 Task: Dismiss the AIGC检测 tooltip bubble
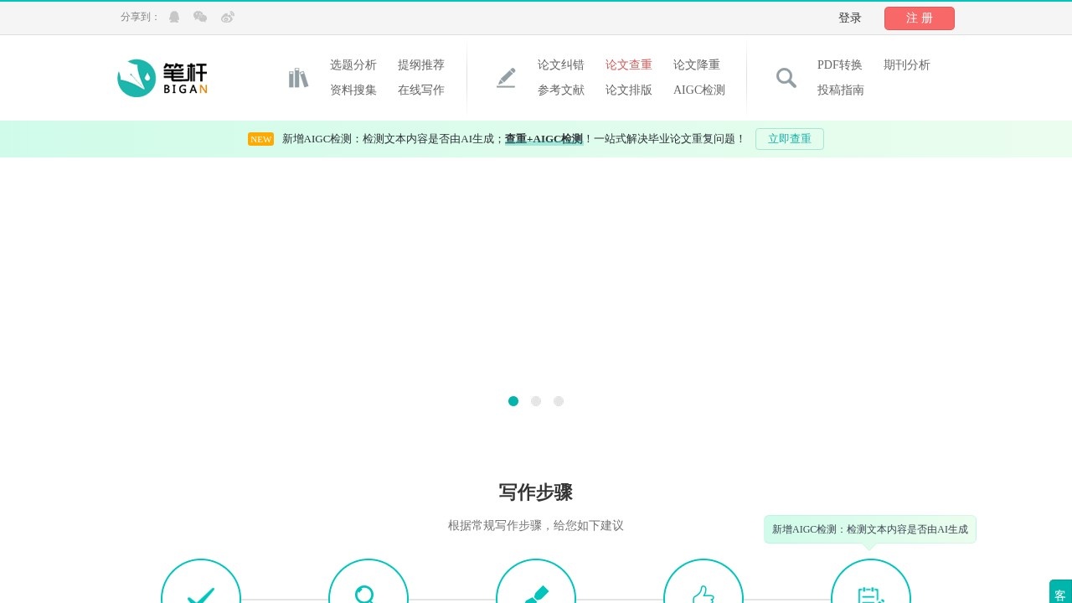[870, 529]
